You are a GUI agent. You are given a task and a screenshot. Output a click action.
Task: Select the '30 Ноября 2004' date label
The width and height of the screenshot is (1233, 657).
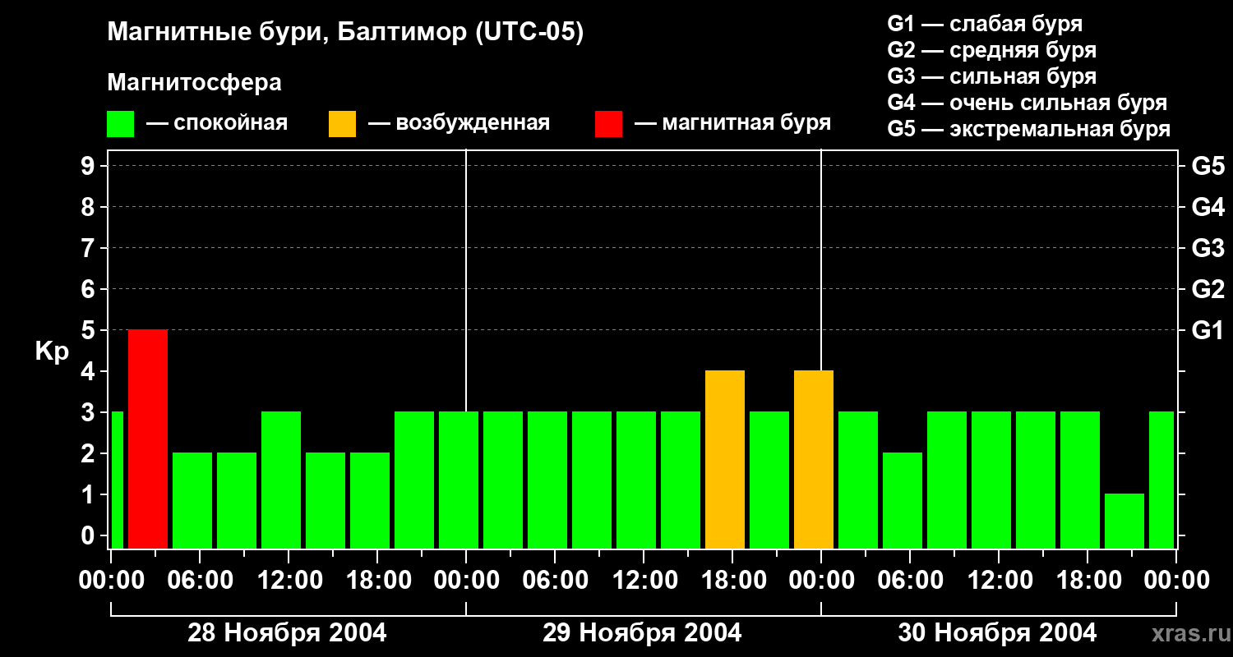tap(997, 633)
